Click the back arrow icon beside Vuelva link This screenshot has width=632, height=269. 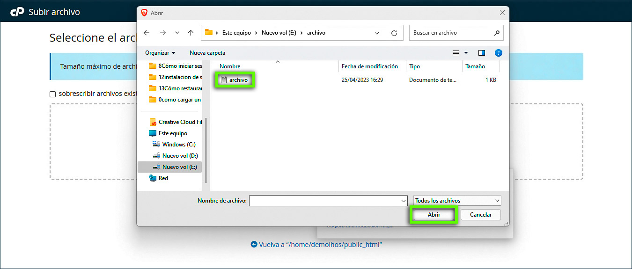[x=254, y=244]
